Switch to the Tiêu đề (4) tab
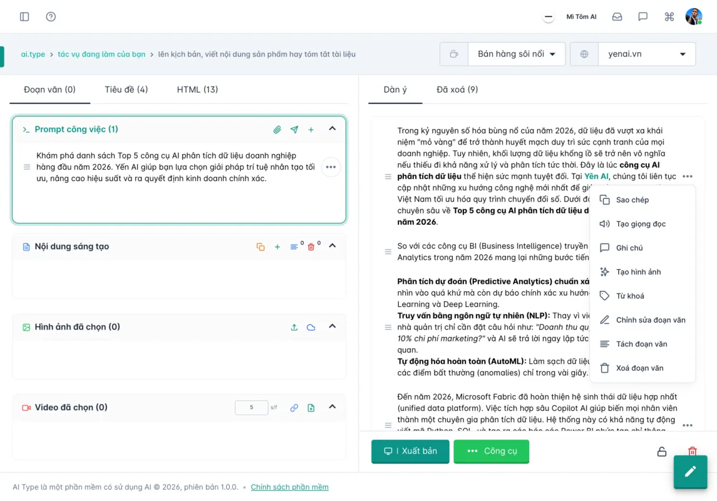717x501 pixels. (x=126, y=90)
